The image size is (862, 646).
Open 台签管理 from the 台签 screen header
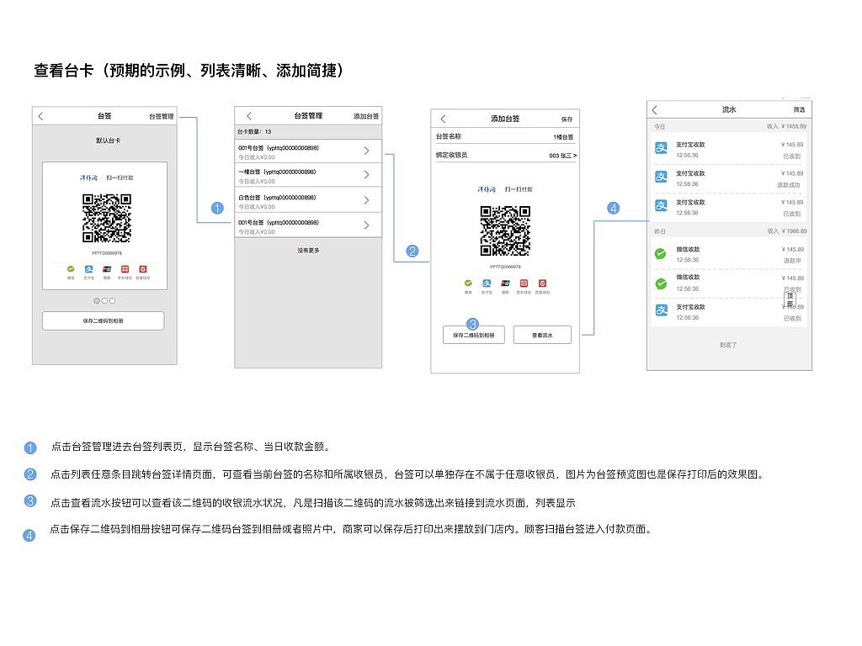(161, 116)
